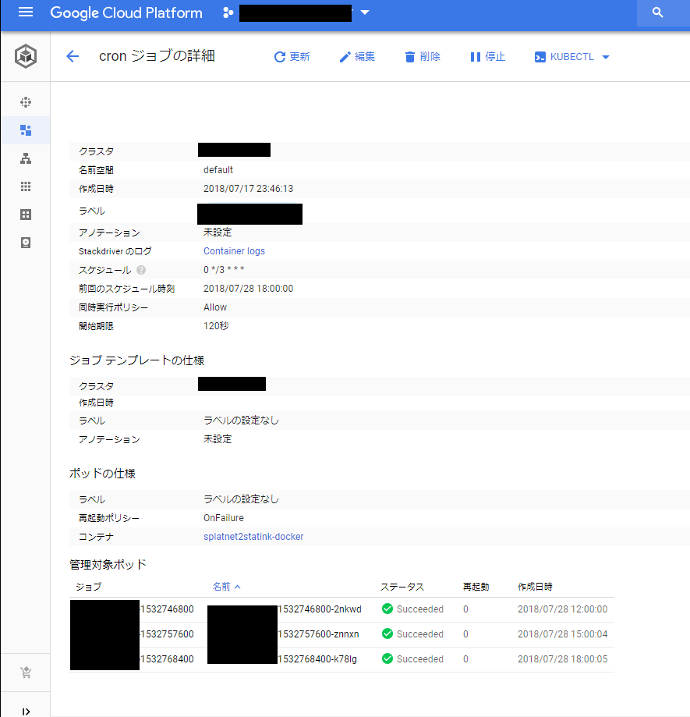
Task: Open the Applications dotted-grid sidebar icon
Action: (x=26, y=186)
